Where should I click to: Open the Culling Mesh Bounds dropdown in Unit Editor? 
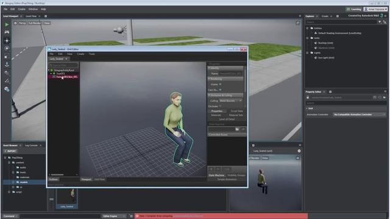point(230,100)
